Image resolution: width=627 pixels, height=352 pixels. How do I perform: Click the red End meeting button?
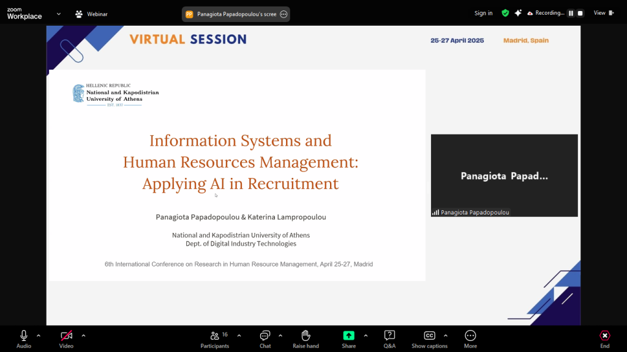click(x=605, y=335)
